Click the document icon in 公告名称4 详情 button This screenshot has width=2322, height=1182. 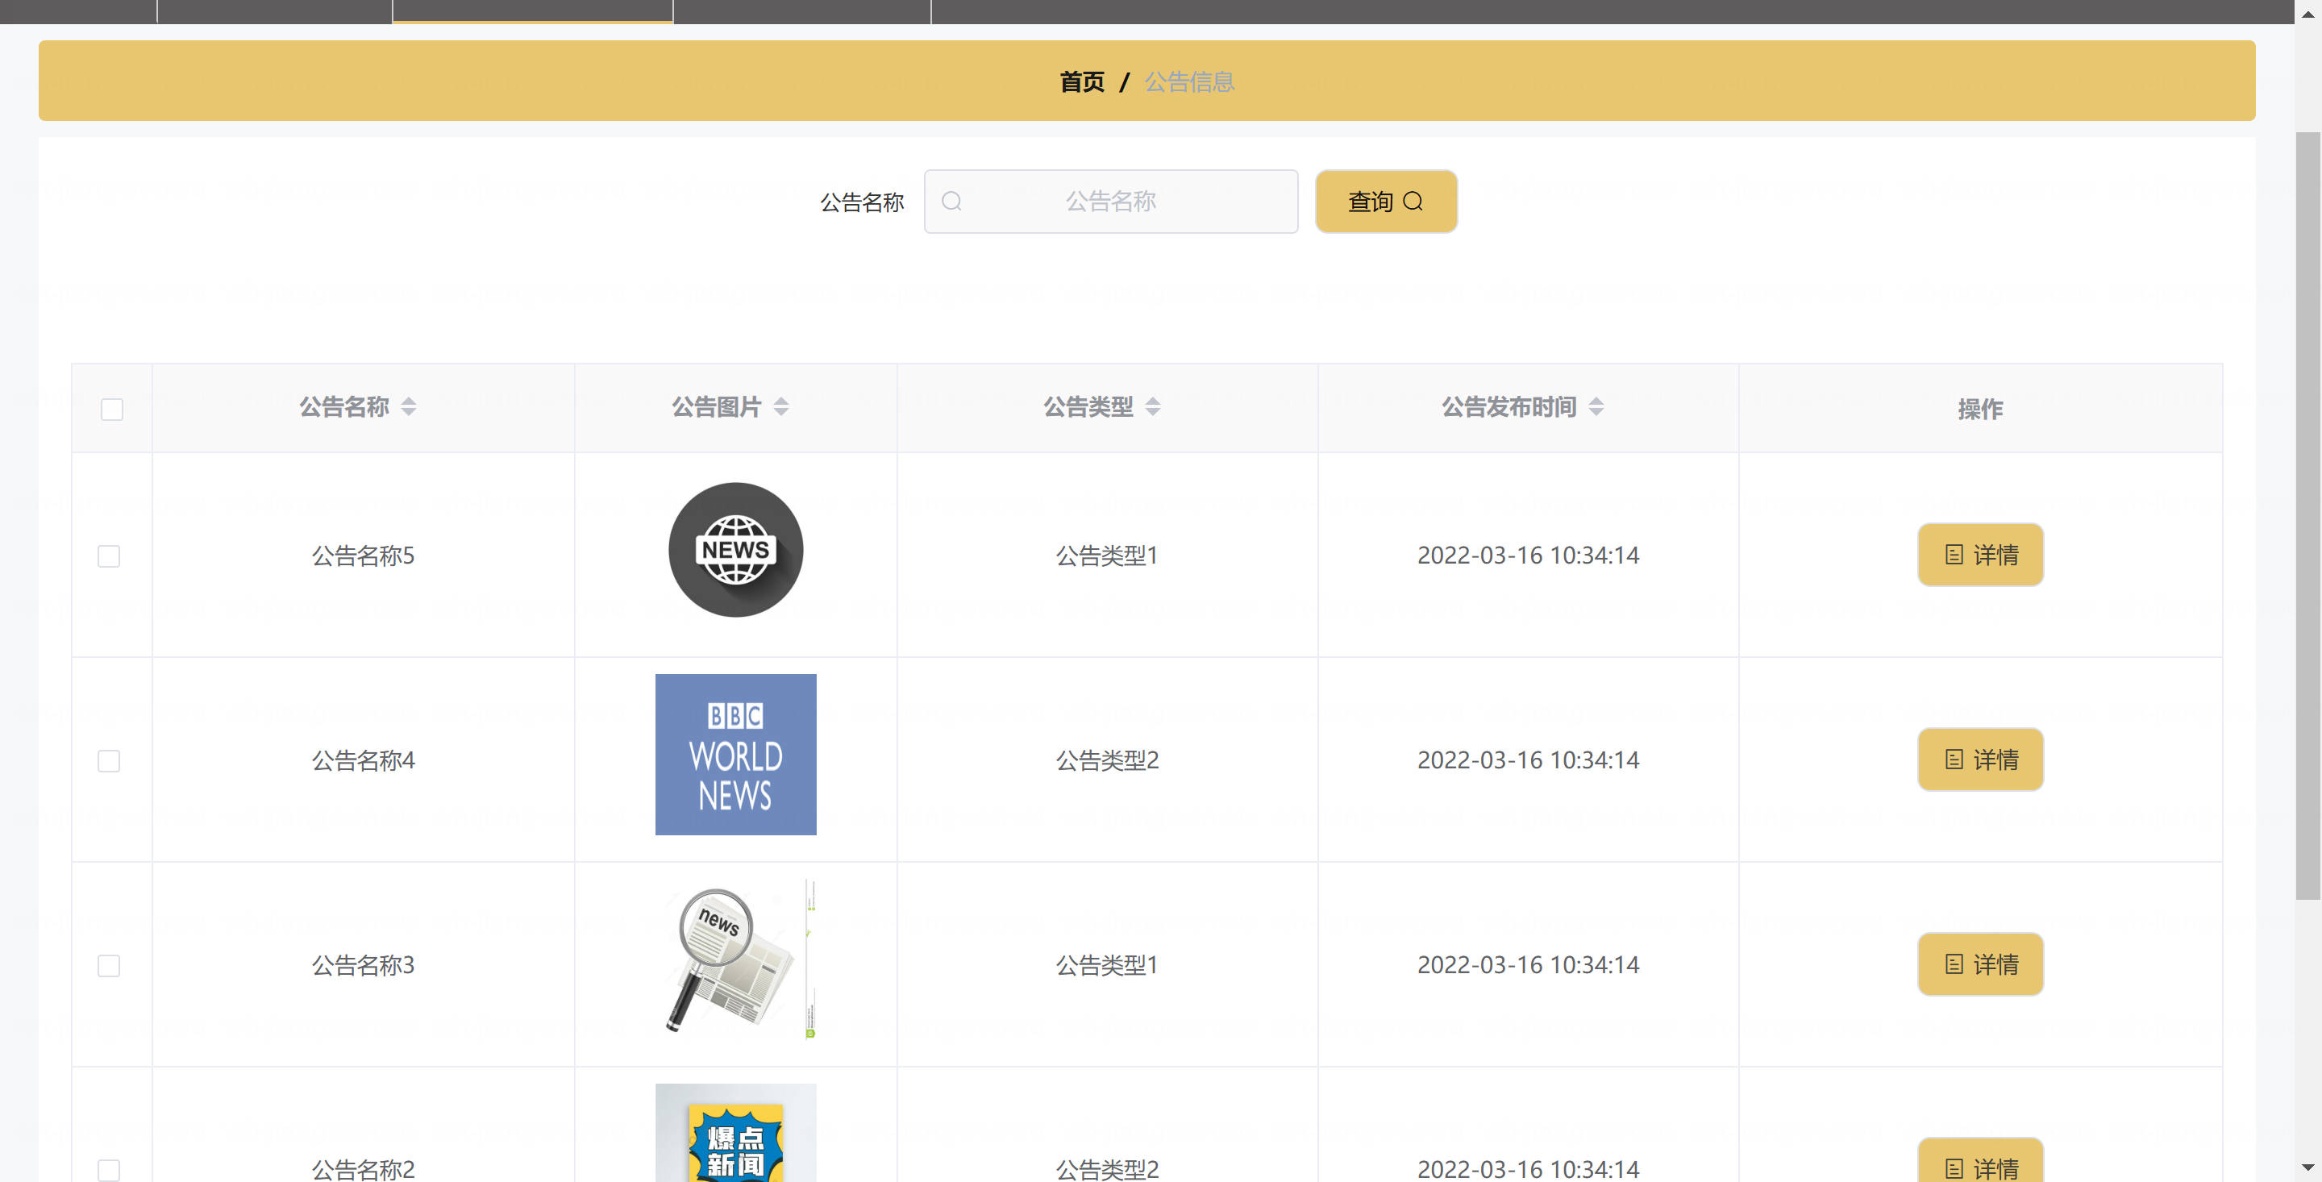pyautogui.click(x=1954, y=760)
